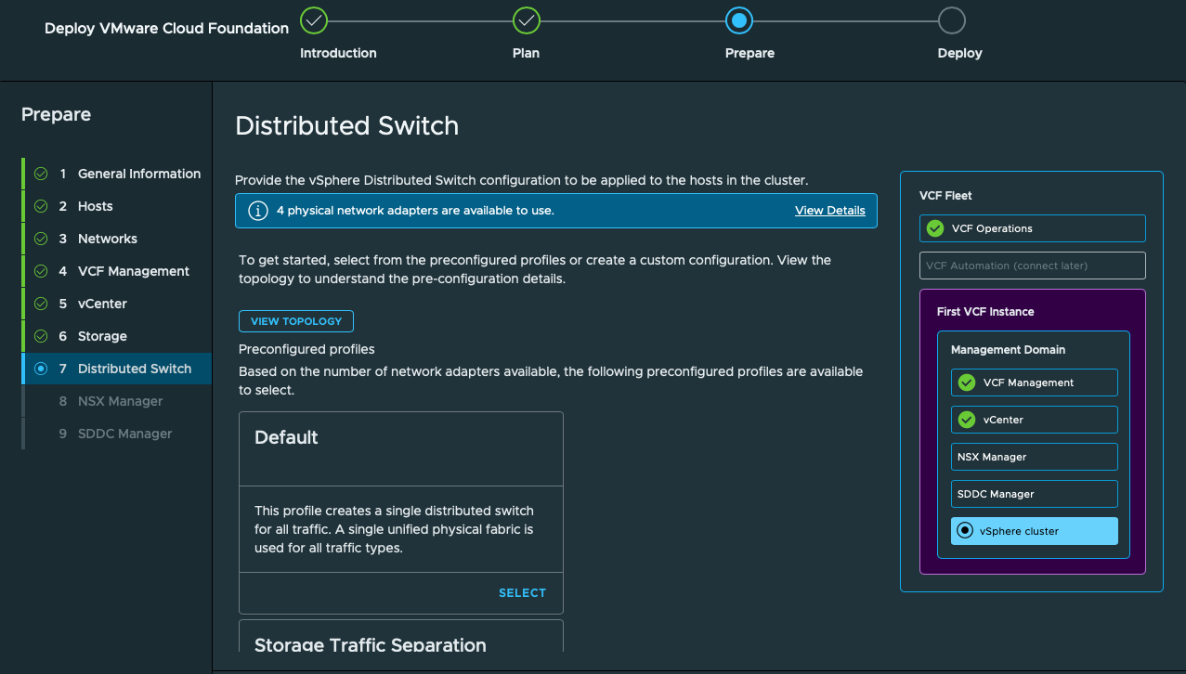Viewport: 1186px width, 674px height.
Task: Select NSX Manager step in sidebar
Action: pyautogui.click(x=116, y=401)
